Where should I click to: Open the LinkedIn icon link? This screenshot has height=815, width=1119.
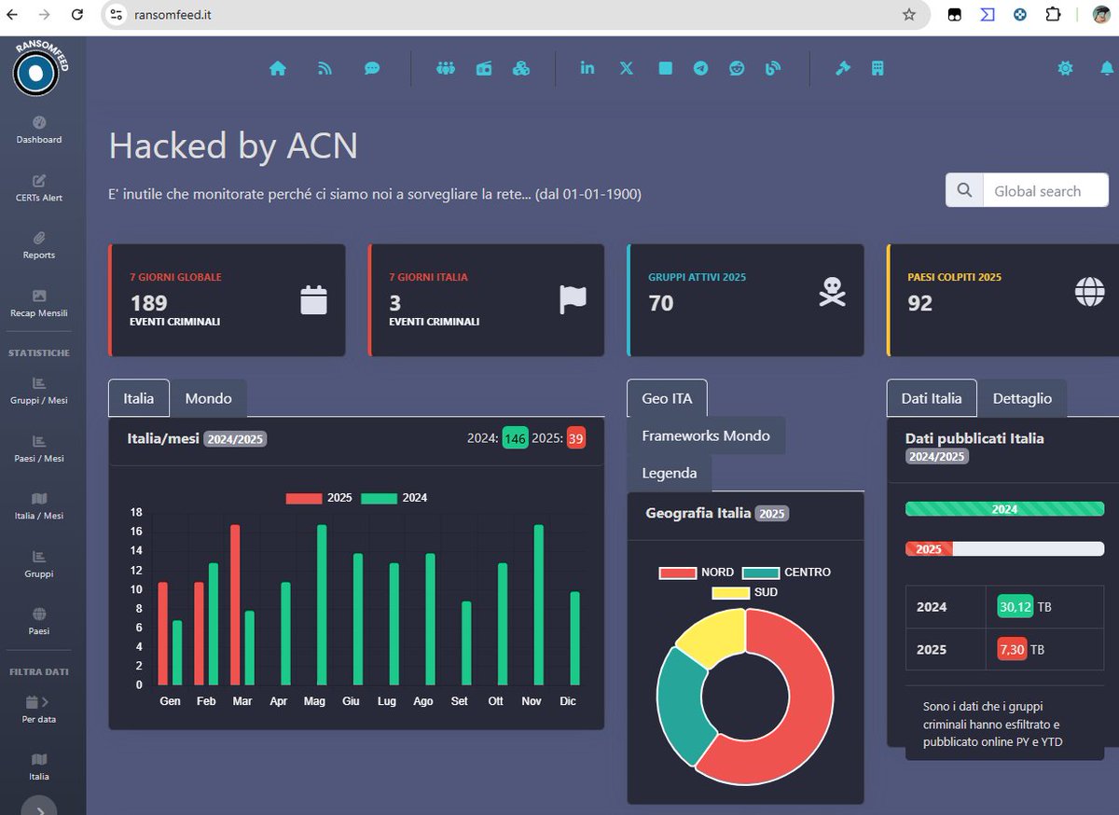[x=587, y=68]
